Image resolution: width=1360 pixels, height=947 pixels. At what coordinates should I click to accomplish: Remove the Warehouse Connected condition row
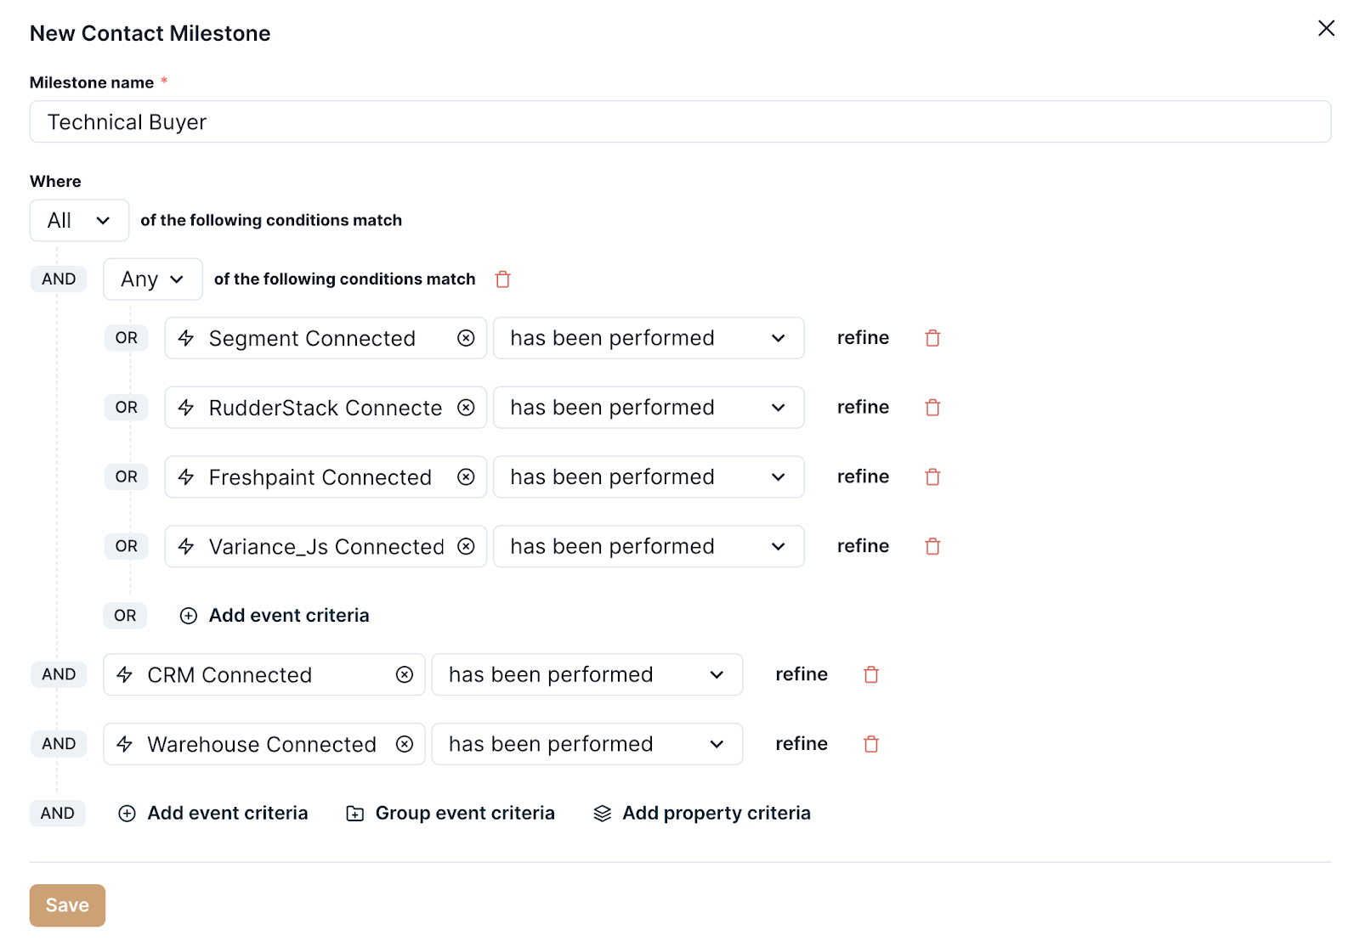(x=870, y=744)
